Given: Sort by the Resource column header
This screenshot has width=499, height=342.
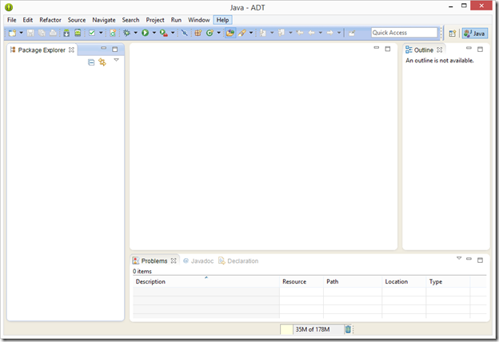Looking at the screenshot, I should coord(301,281).
